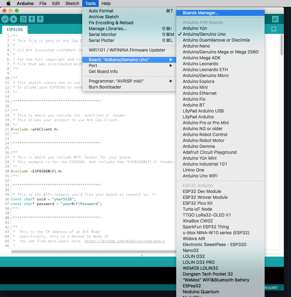Click Burn Bootloader

pyautogui.click(x=105, y=87)
